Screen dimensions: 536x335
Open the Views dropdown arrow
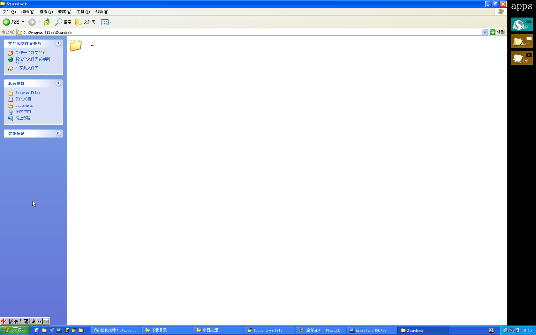[110, 22]
